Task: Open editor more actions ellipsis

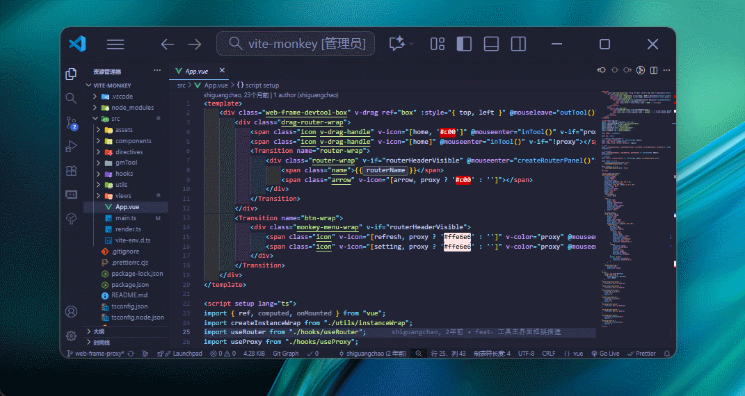Action: pyautogui.click(x=666, y=70)
